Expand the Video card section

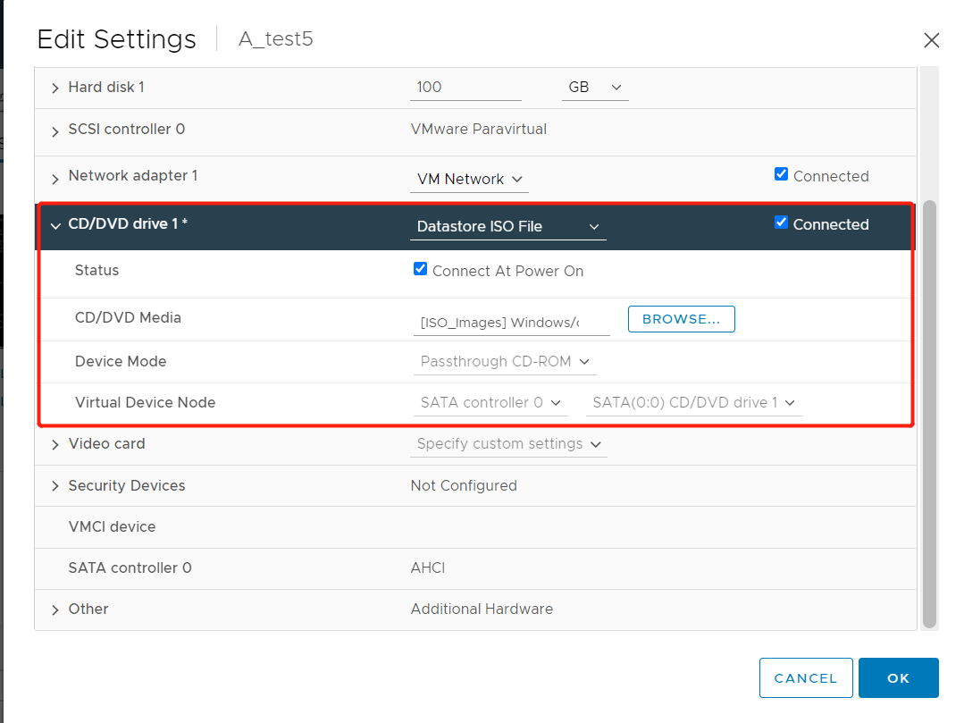(54, 443)
